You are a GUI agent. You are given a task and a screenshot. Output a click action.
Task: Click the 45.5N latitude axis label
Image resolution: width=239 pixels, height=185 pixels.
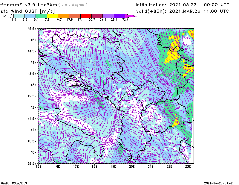pyautogui.click(x=32, y=29)
